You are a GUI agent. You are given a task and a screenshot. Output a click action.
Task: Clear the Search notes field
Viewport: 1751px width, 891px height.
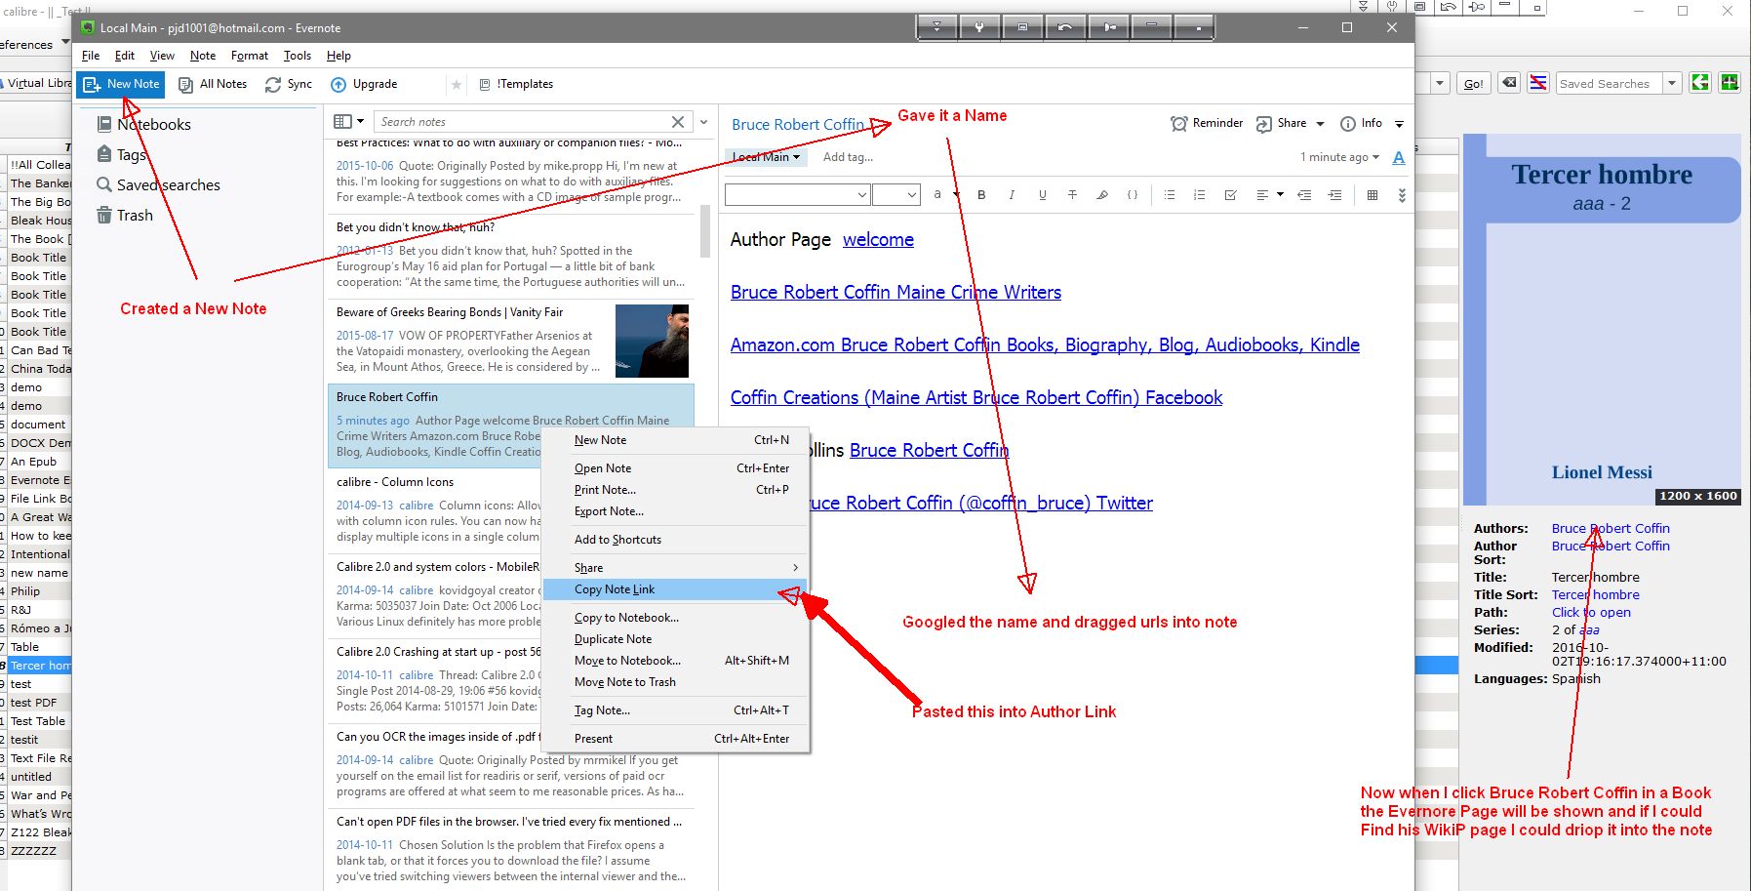(x=678, y=122)
